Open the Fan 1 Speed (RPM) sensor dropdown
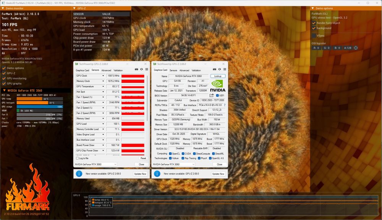The height and width of the screenshot is (220, 382). (x=103, y=102)
